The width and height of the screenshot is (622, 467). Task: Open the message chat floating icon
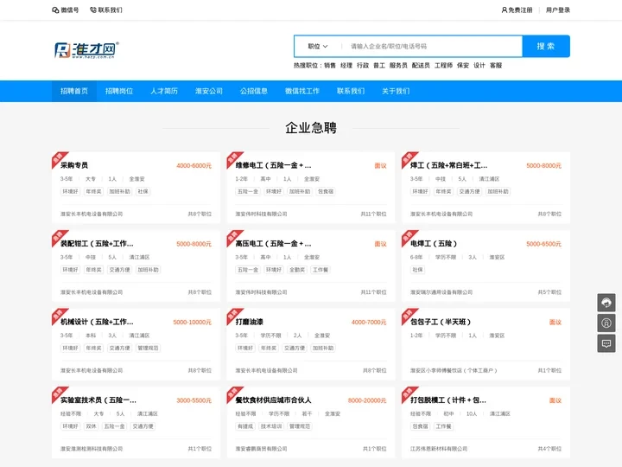click(x=606, y=343)
